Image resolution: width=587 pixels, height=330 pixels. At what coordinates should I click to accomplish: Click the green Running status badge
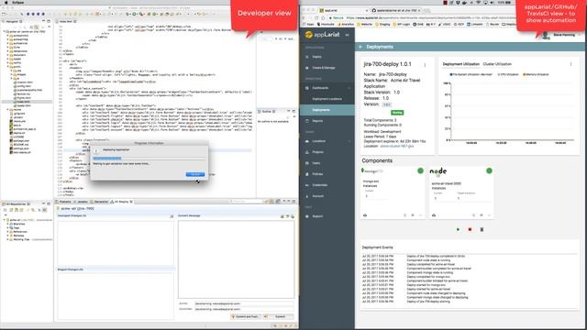point(397,113)
